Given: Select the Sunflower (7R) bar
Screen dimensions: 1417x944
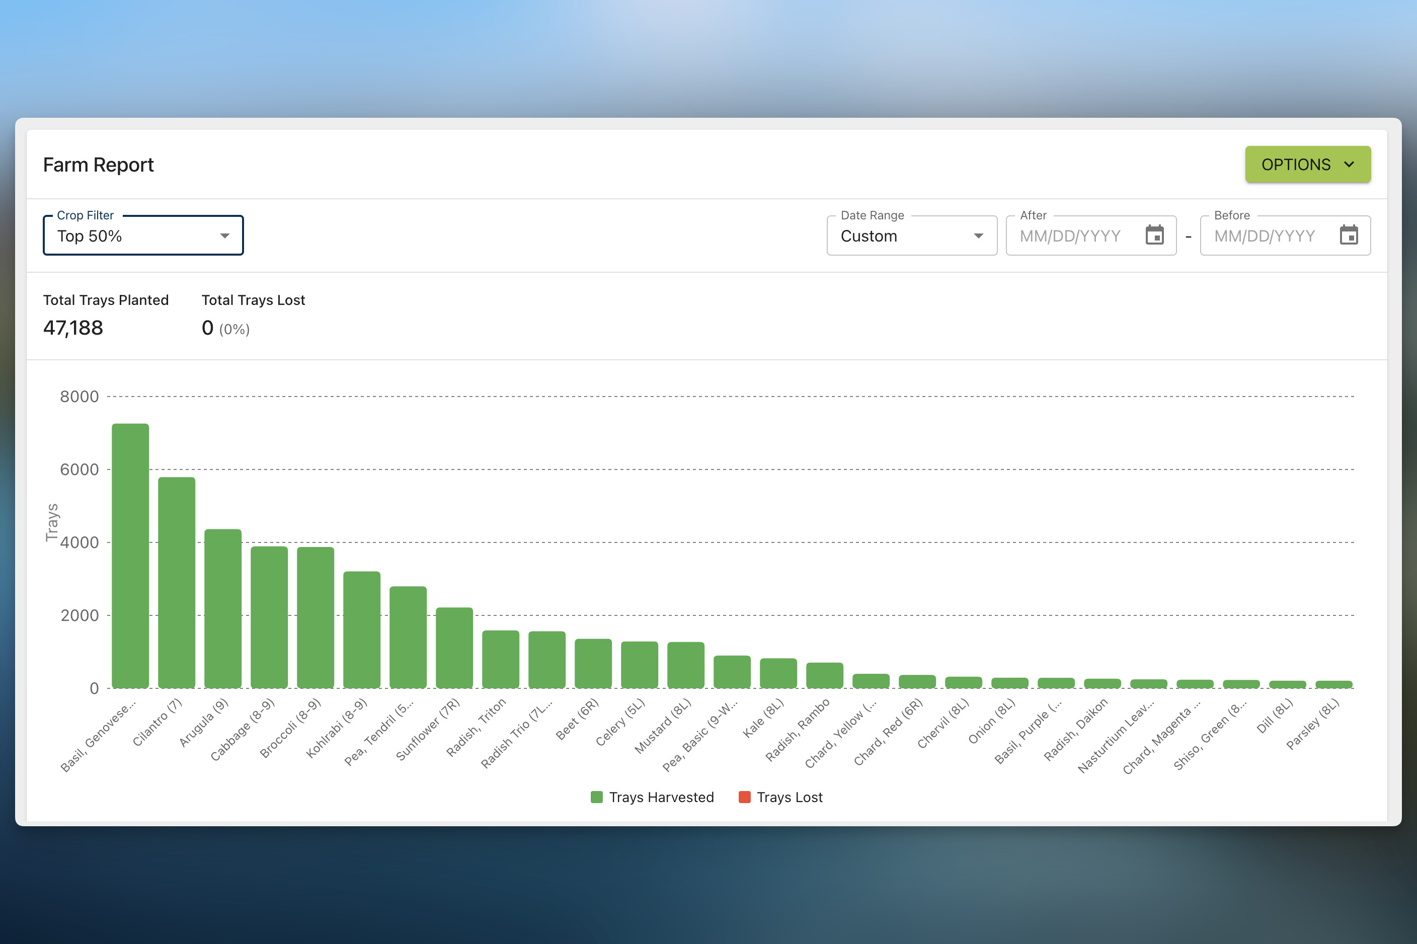Looking at the screenshot, I should 454,648.
